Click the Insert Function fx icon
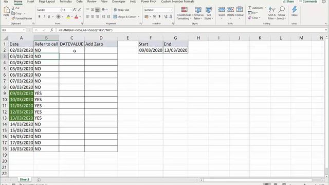329x185 pixels. [x=51, y=30]
